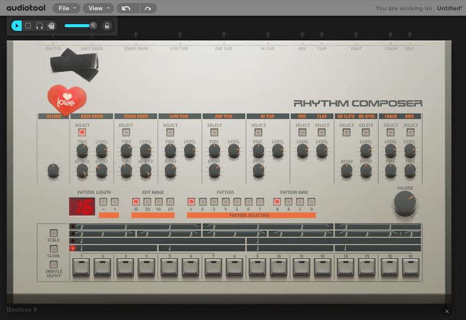466x320 pixels.
Task: Click the redo arrow button
Action: [x=148, y=8]
